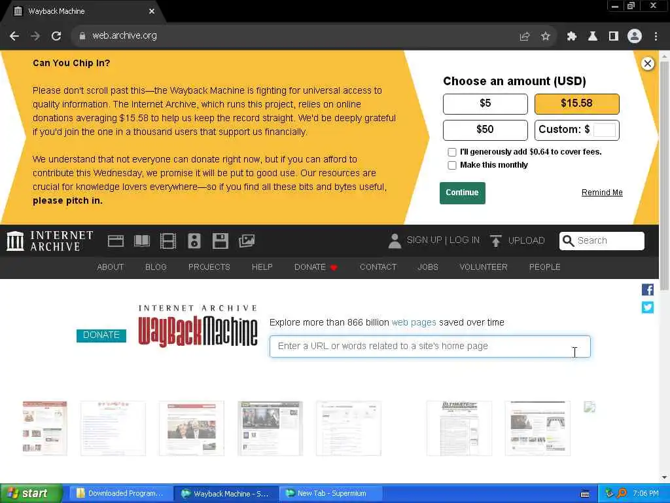Switch to New Tab - Supermium taskbar item
Viewport: 670px width, 503px height.
pyautogui.click(x=330, y=494)
